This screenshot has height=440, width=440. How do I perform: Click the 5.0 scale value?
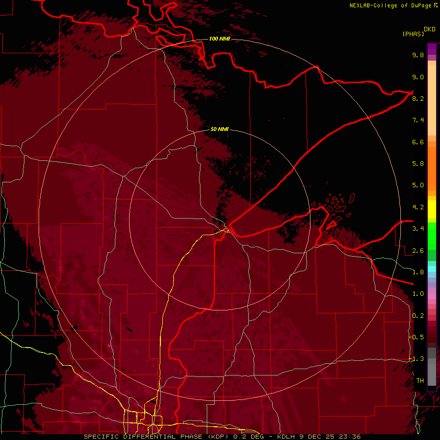(x=418, y=185)
